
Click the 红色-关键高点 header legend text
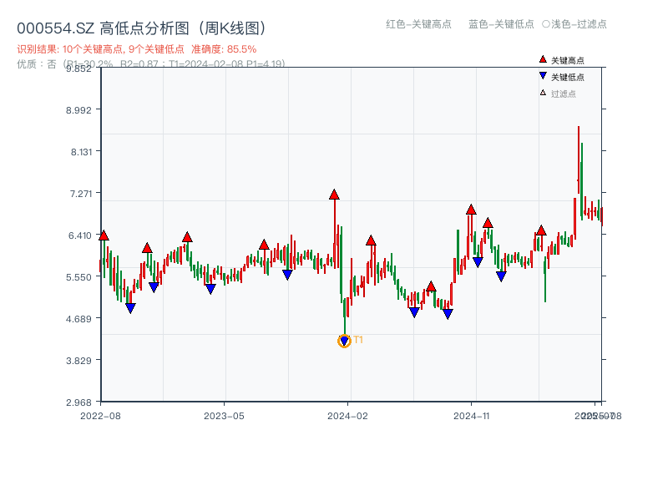pyautogui.click(x=418, y=24)
